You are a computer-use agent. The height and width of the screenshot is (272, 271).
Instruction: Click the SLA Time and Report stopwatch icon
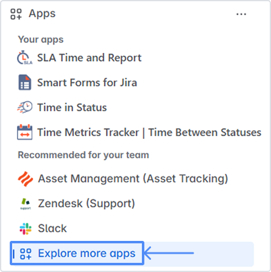24,58
